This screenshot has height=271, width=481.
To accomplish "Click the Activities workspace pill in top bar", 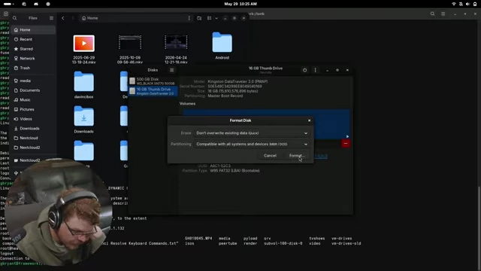I will tap(8, 4).
